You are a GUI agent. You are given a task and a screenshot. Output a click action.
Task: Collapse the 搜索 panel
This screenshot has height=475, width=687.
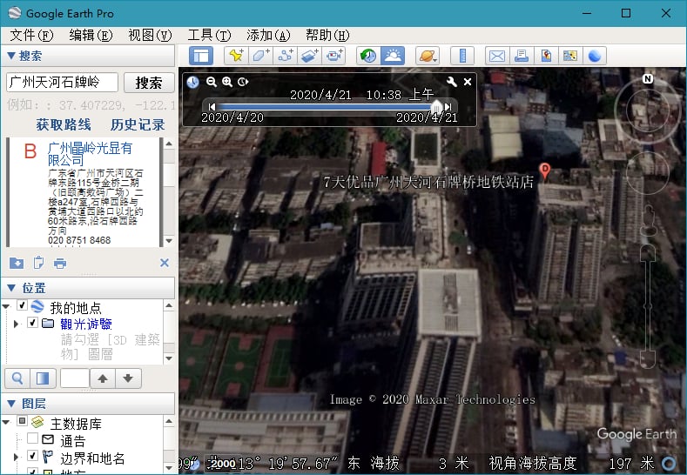pos(10,56)
